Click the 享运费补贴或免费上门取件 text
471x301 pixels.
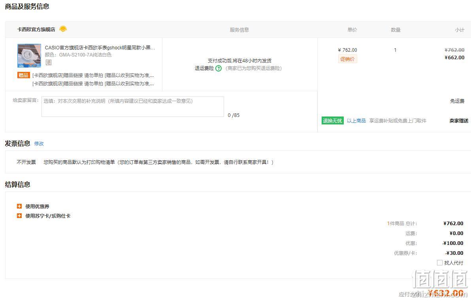[398, 121]
